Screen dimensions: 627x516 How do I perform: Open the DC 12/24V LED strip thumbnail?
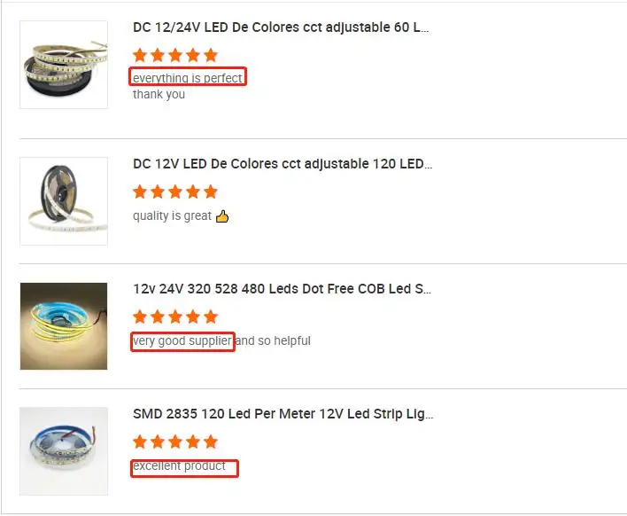[64, 65]
